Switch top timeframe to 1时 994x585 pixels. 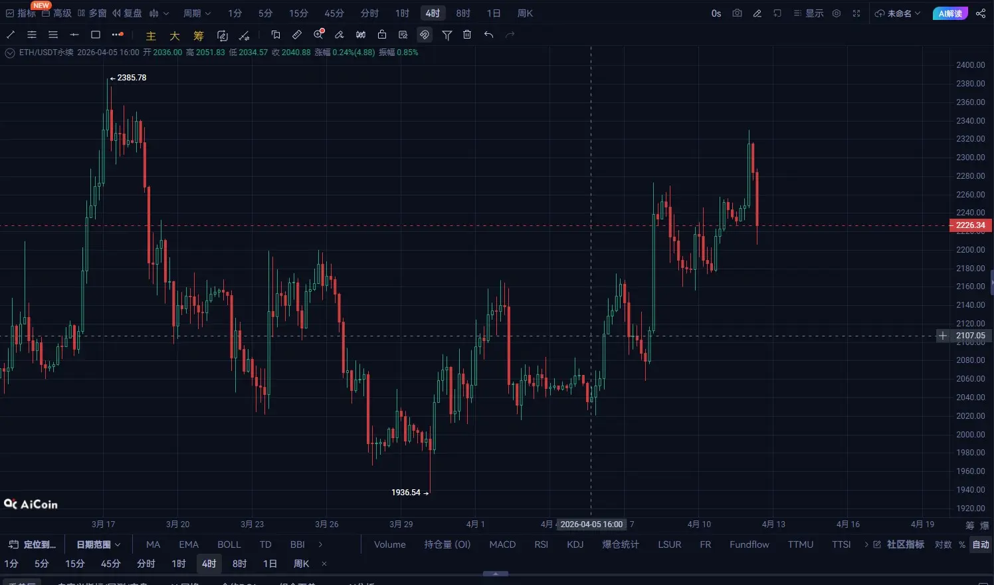tap(402, 13)
